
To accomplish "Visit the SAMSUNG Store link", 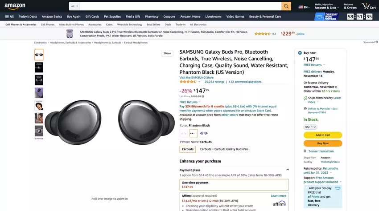I will click(196, 77).
